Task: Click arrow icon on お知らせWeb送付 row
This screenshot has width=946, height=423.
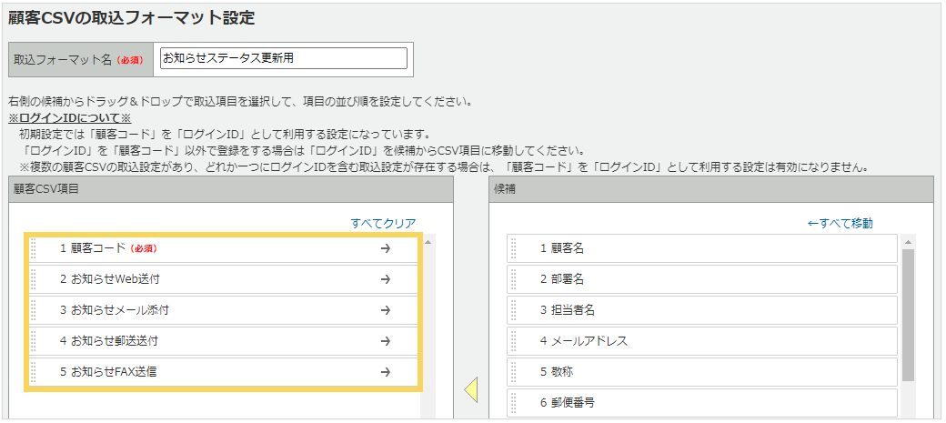Action: [x=386, y=279]
